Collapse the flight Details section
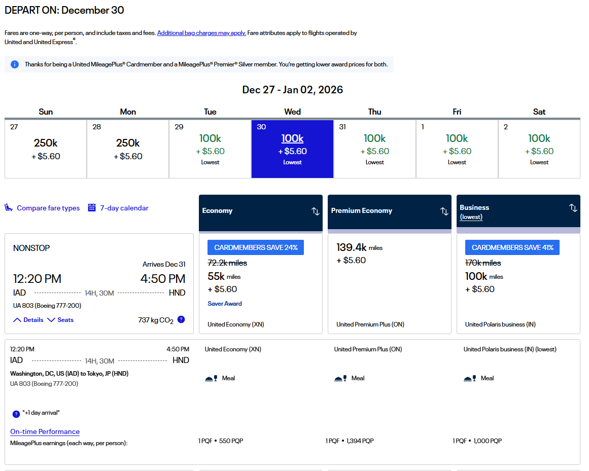589x471 pixels. click(x=28, y=320)
